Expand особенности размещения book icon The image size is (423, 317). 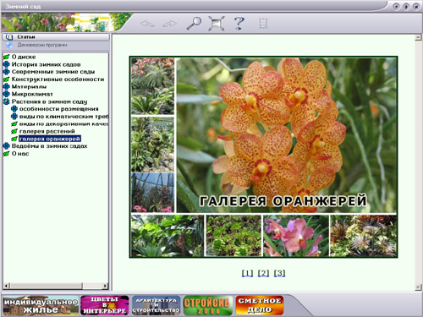[14, 109]
